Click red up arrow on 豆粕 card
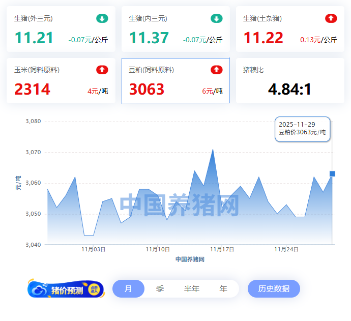351x321 pixels. pyautogui.click(x=217, y=70)
